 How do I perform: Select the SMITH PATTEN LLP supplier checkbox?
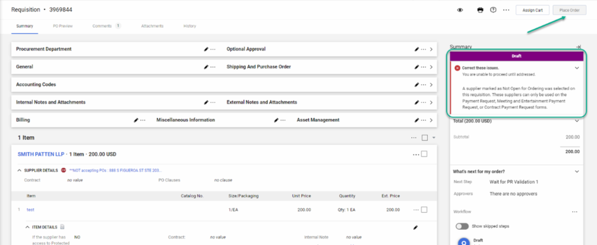[424, 154]
